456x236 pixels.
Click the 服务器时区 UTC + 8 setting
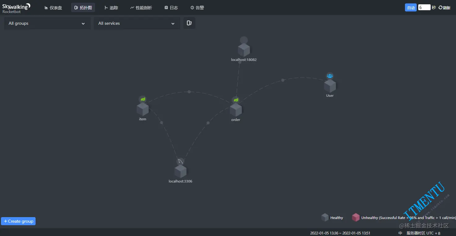coord(423,233)
